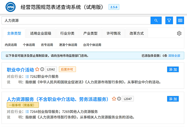Click 清除全部 to clear added items
This screenshot has height=127, width=187.
pyautogui.click(x=174, y=56)
